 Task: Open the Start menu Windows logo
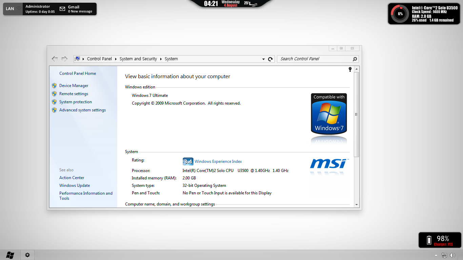(x=10, y=255)
